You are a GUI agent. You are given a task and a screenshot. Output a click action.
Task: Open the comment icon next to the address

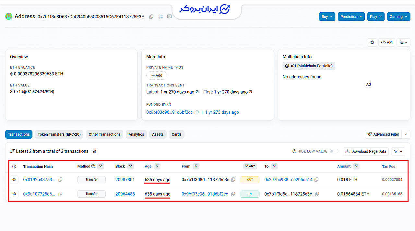pyautogui.click(x=169, y=17)
